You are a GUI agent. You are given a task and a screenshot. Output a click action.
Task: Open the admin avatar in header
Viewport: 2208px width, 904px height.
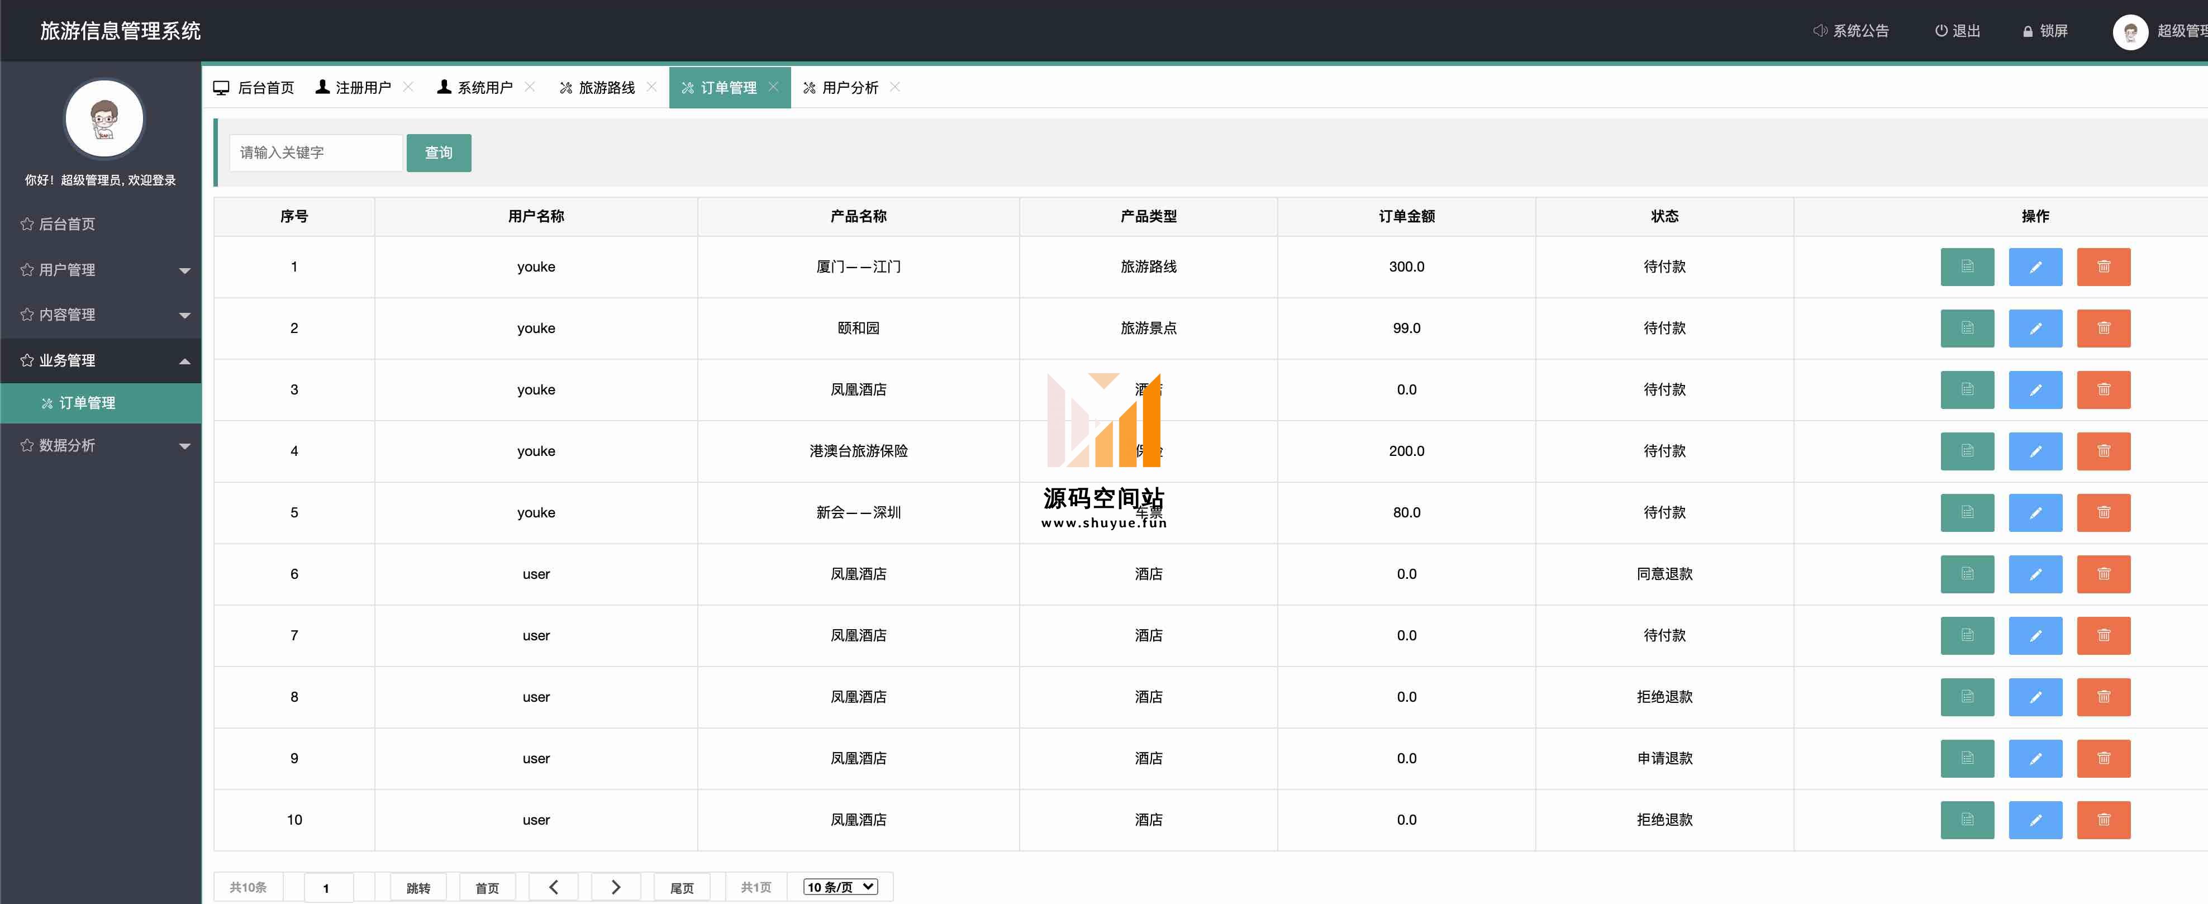click(x=2130, y=32)
